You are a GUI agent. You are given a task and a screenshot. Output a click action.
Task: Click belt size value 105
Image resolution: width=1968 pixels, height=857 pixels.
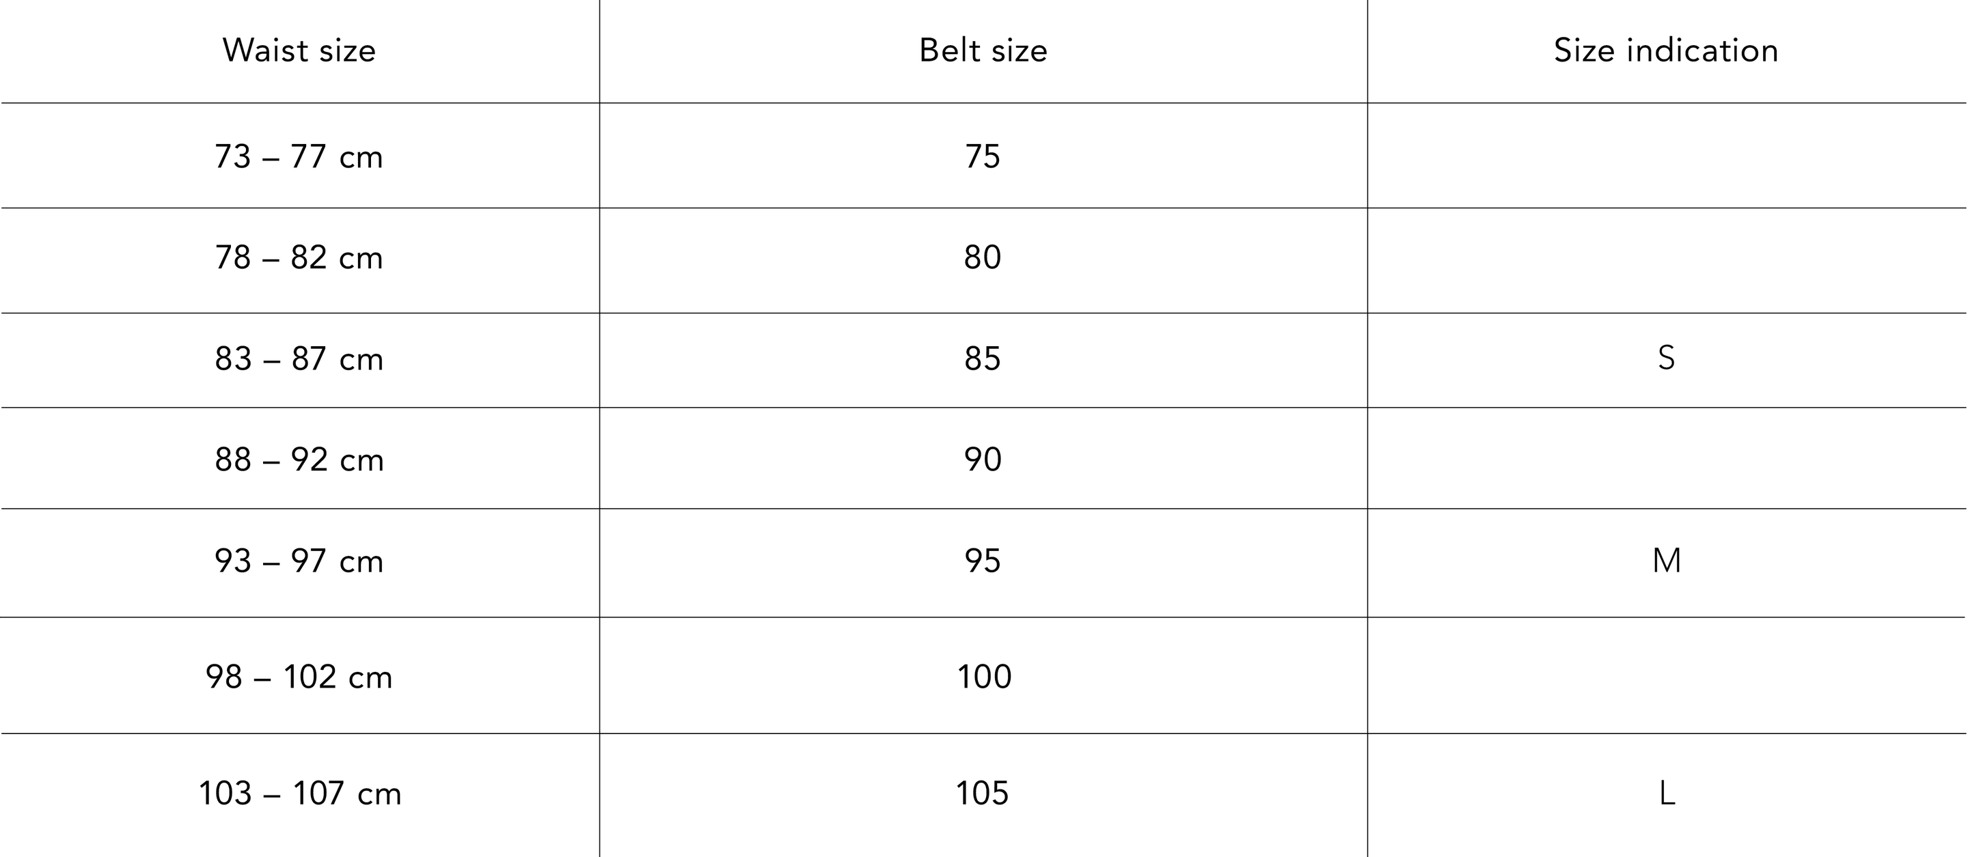click(x=983, y=793)
